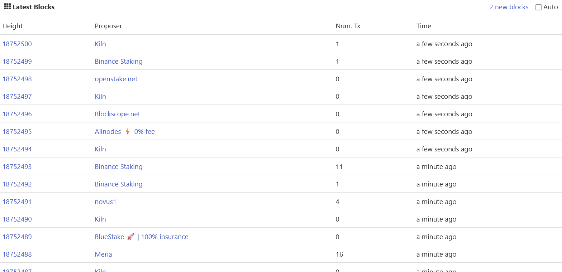Open block height 18752490
The height and width of the screenshot is (272, 562).
click(17, 219)
